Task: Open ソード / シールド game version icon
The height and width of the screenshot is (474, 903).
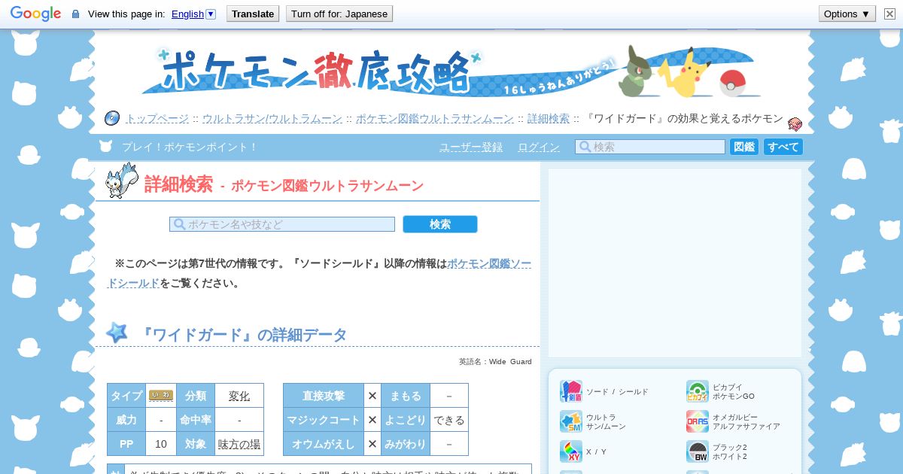Action: click(571, 391)
